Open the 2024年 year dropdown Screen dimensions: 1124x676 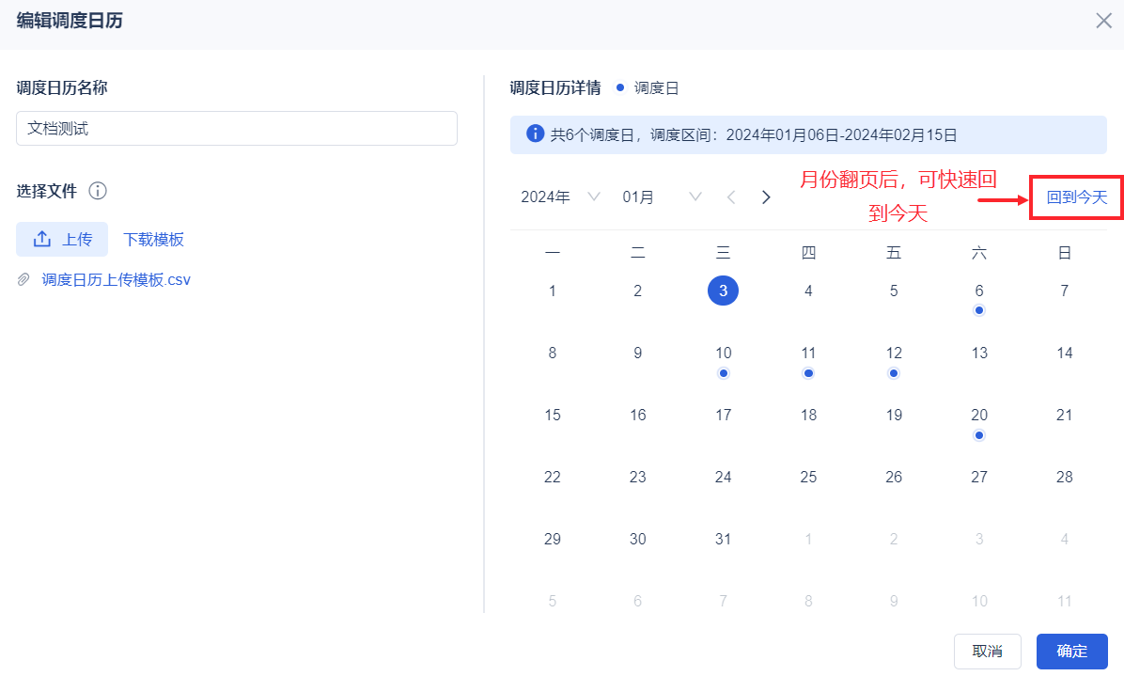[560, 197]
